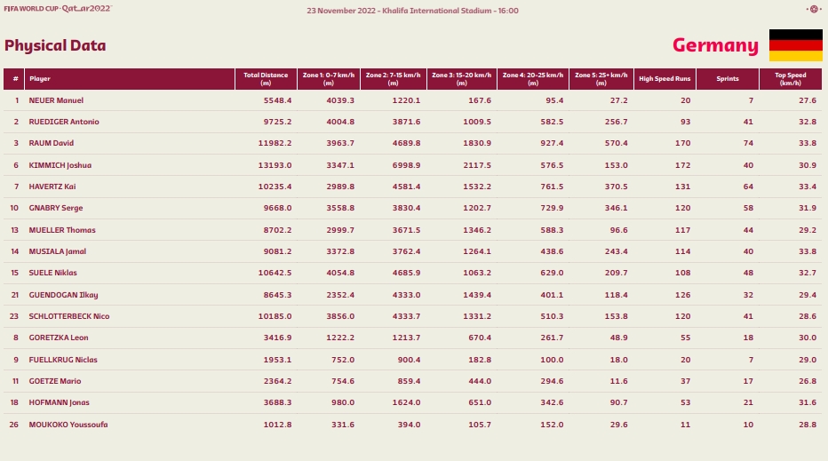Image resolution: width=828 pixels, height=461 pixels.
Task: Click the Sprints column header
Action: click(x=727, y=79)
